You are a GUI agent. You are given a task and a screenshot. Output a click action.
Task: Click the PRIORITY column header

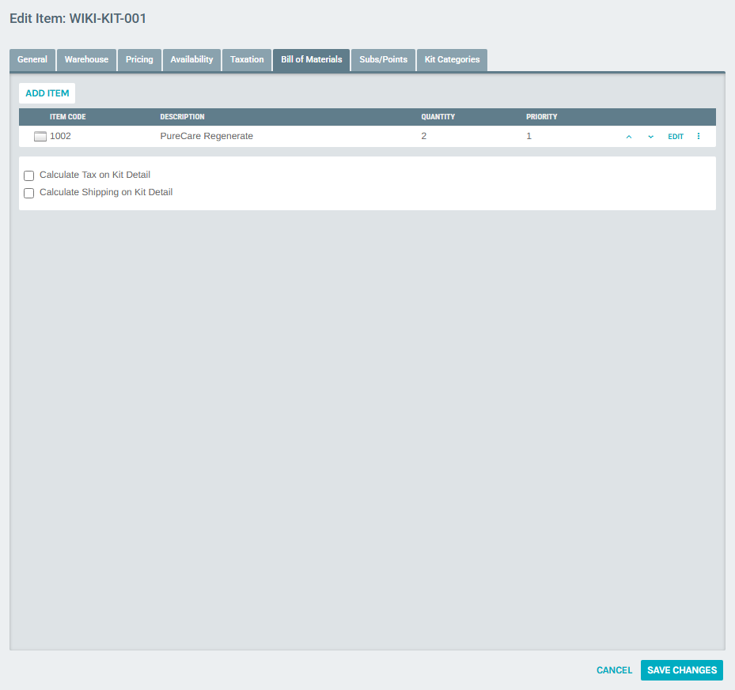click(542, 116)
